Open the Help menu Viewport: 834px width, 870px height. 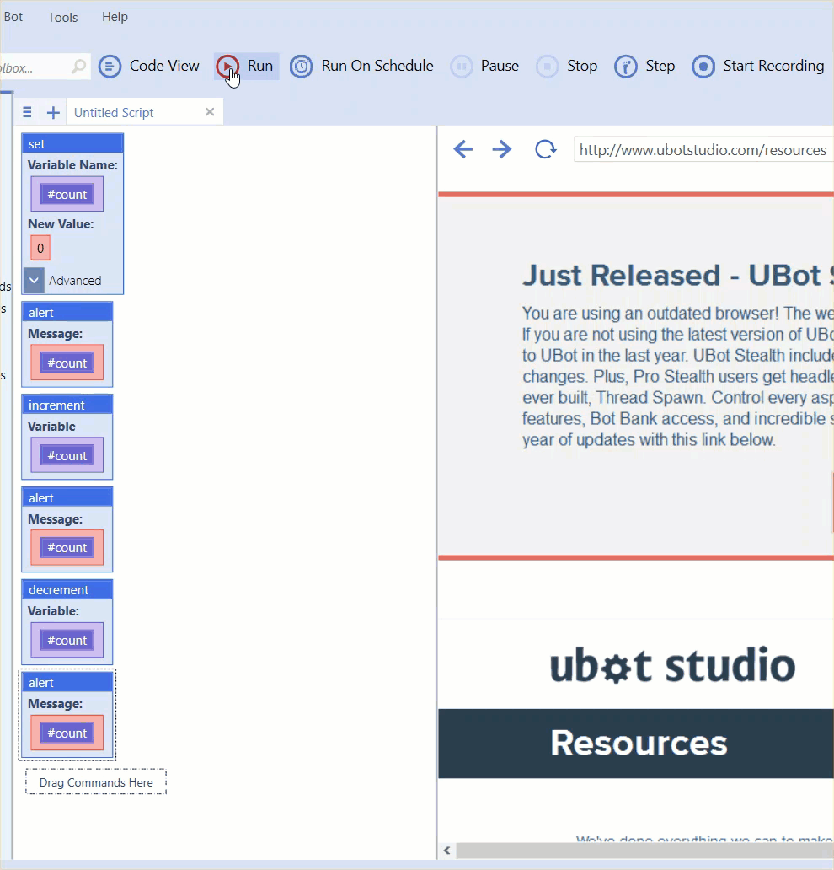115,17
